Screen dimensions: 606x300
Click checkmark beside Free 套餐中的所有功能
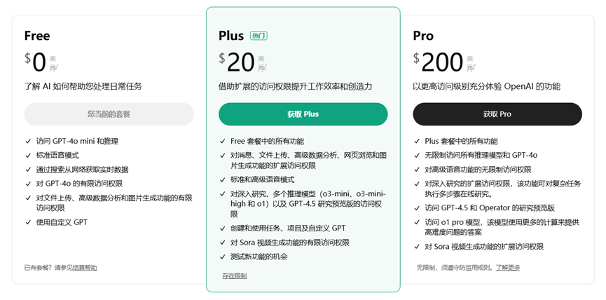pyautogui.click(x=222, y=142)
